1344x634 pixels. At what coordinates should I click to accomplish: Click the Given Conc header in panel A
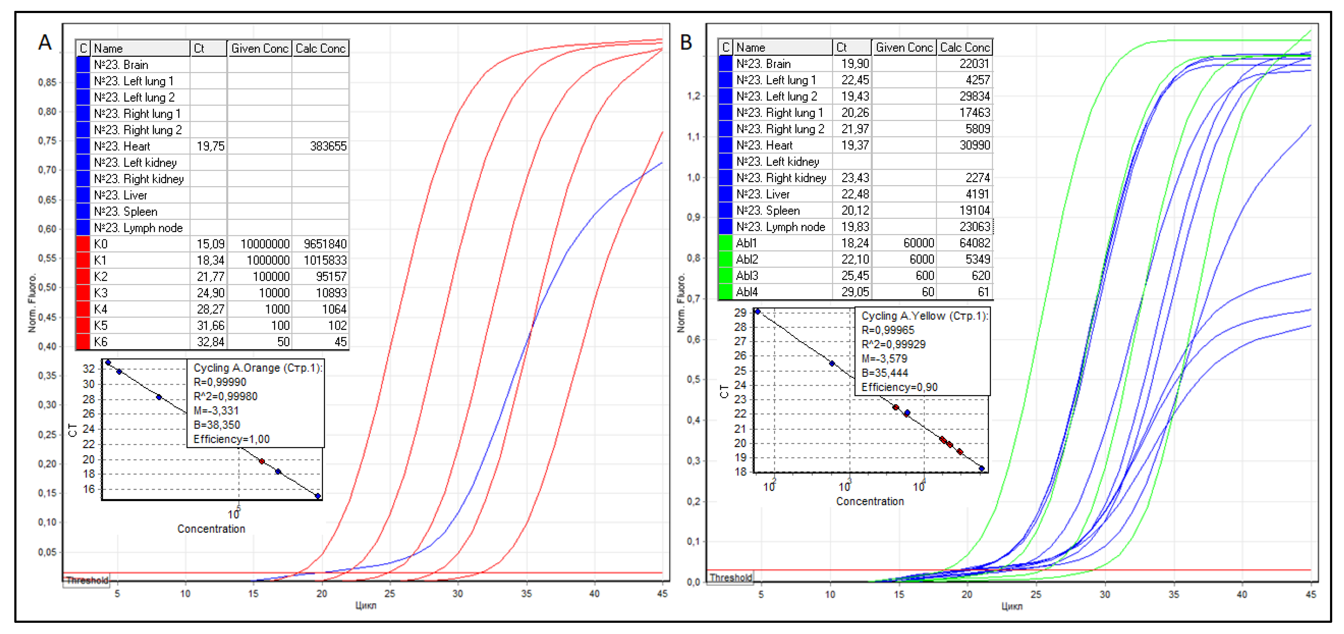259,48
